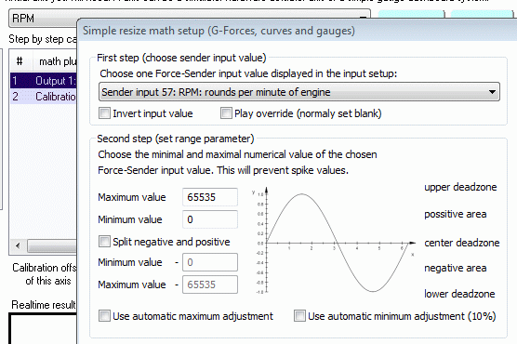
Task: Click the disabled negative Minimum value field
Action: click(x=210, y=262)
